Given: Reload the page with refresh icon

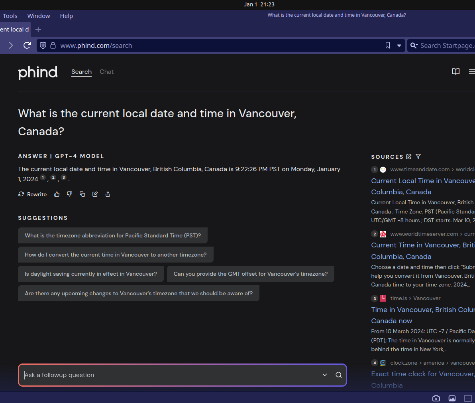Looking at the screenshot, I should point(27,45).
